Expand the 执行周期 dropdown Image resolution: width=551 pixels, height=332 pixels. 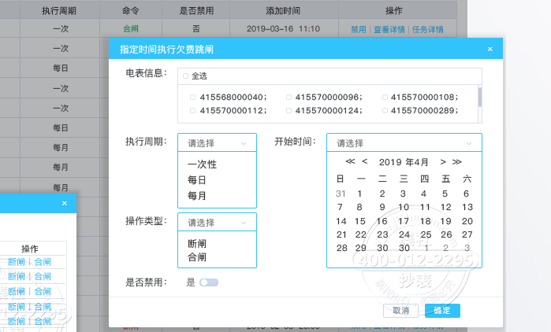(217, 143)
